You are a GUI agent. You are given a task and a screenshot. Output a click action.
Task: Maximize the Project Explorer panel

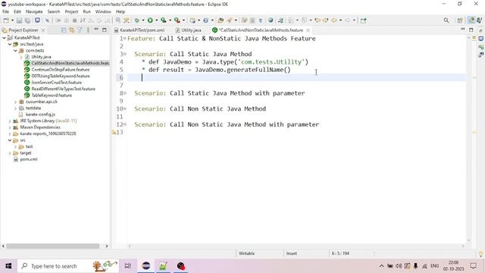105,30
